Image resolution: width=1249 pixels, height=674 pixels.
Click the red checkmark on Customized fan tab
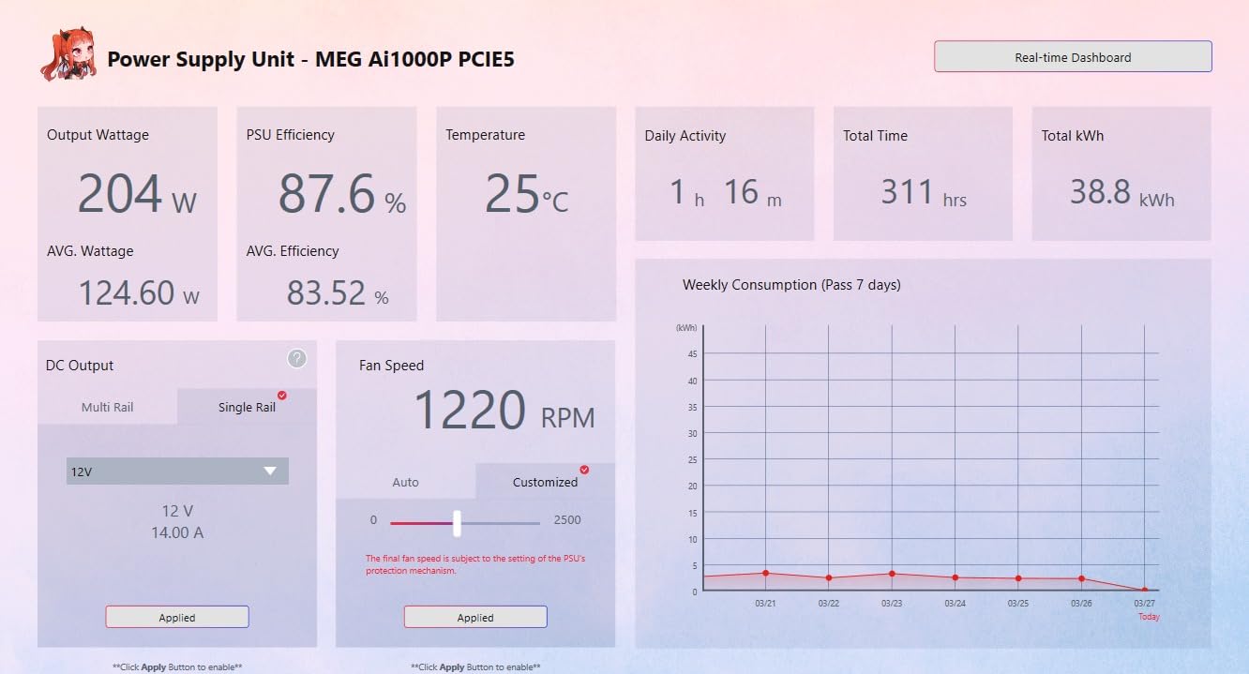click(x=584, y=470)
